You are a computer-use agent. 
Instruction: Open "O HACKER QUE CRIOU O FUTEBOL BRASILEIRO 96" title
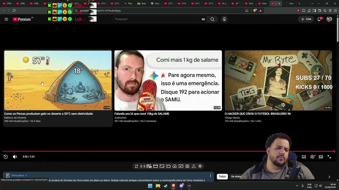[258, 114]
